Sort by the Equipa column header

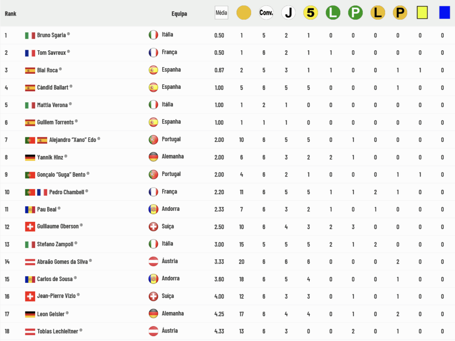[x=180, y=14]
